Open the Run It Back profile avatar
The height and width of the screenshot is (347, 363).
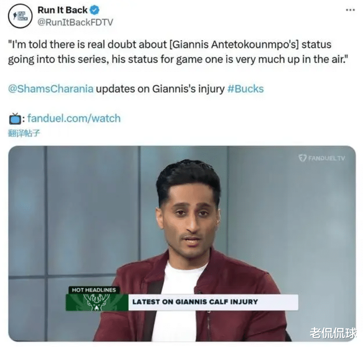pos(20,16)
